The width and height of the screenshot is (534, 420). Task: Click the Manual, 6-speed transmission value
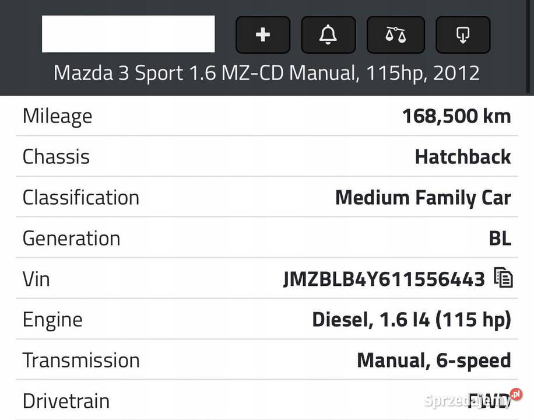tap(434, 360)
